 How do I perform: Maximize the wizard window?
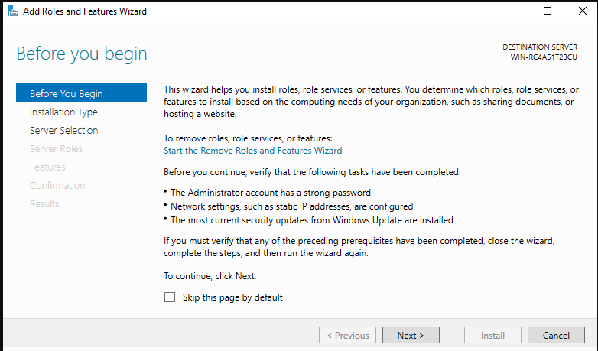click(x=548, y=11)
